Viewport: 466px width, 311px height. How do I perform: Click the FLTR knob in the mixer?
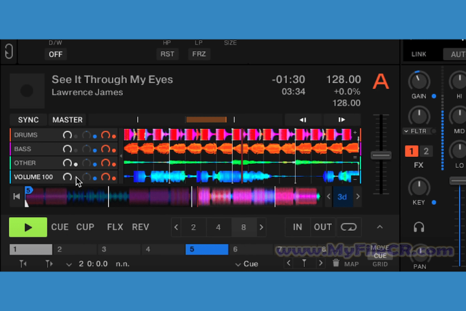419,117
